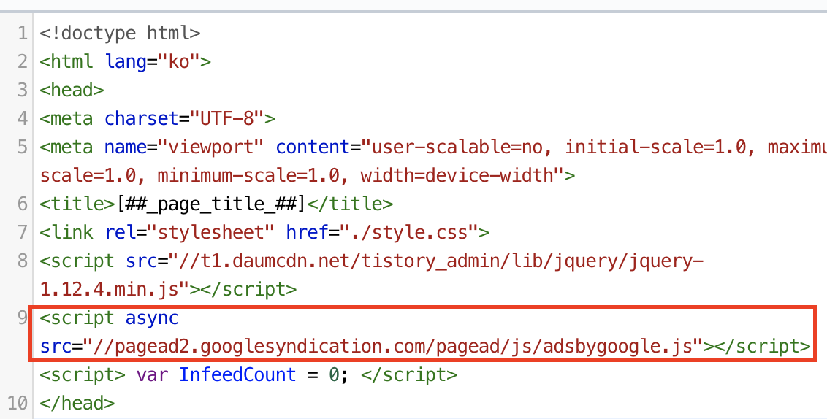Image resolution: width=827 pixels, height=419 pixels.
Task: Click line number 1 in the gutter
Action: [22, 33]
